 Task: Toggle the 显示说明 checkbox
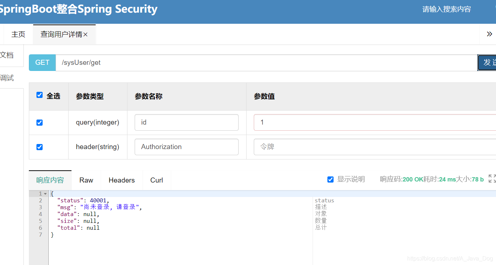click(330, 179)
